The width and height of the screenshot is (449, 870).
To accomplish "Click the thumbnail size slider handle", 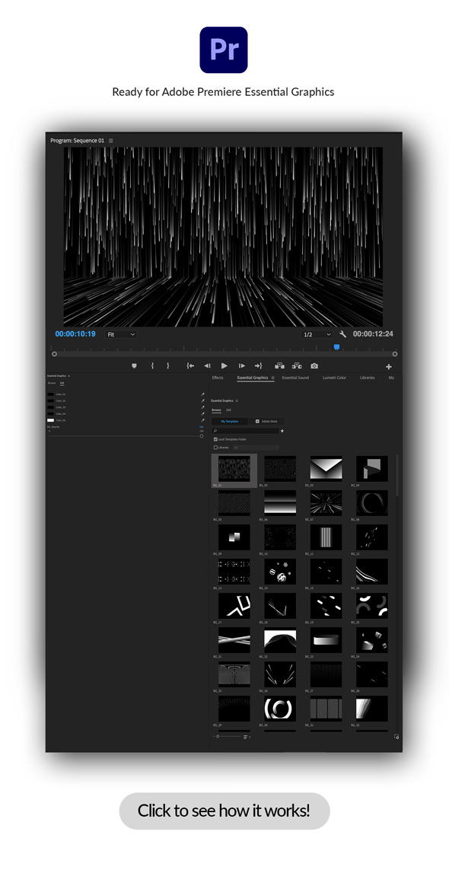I will point(218,736).
